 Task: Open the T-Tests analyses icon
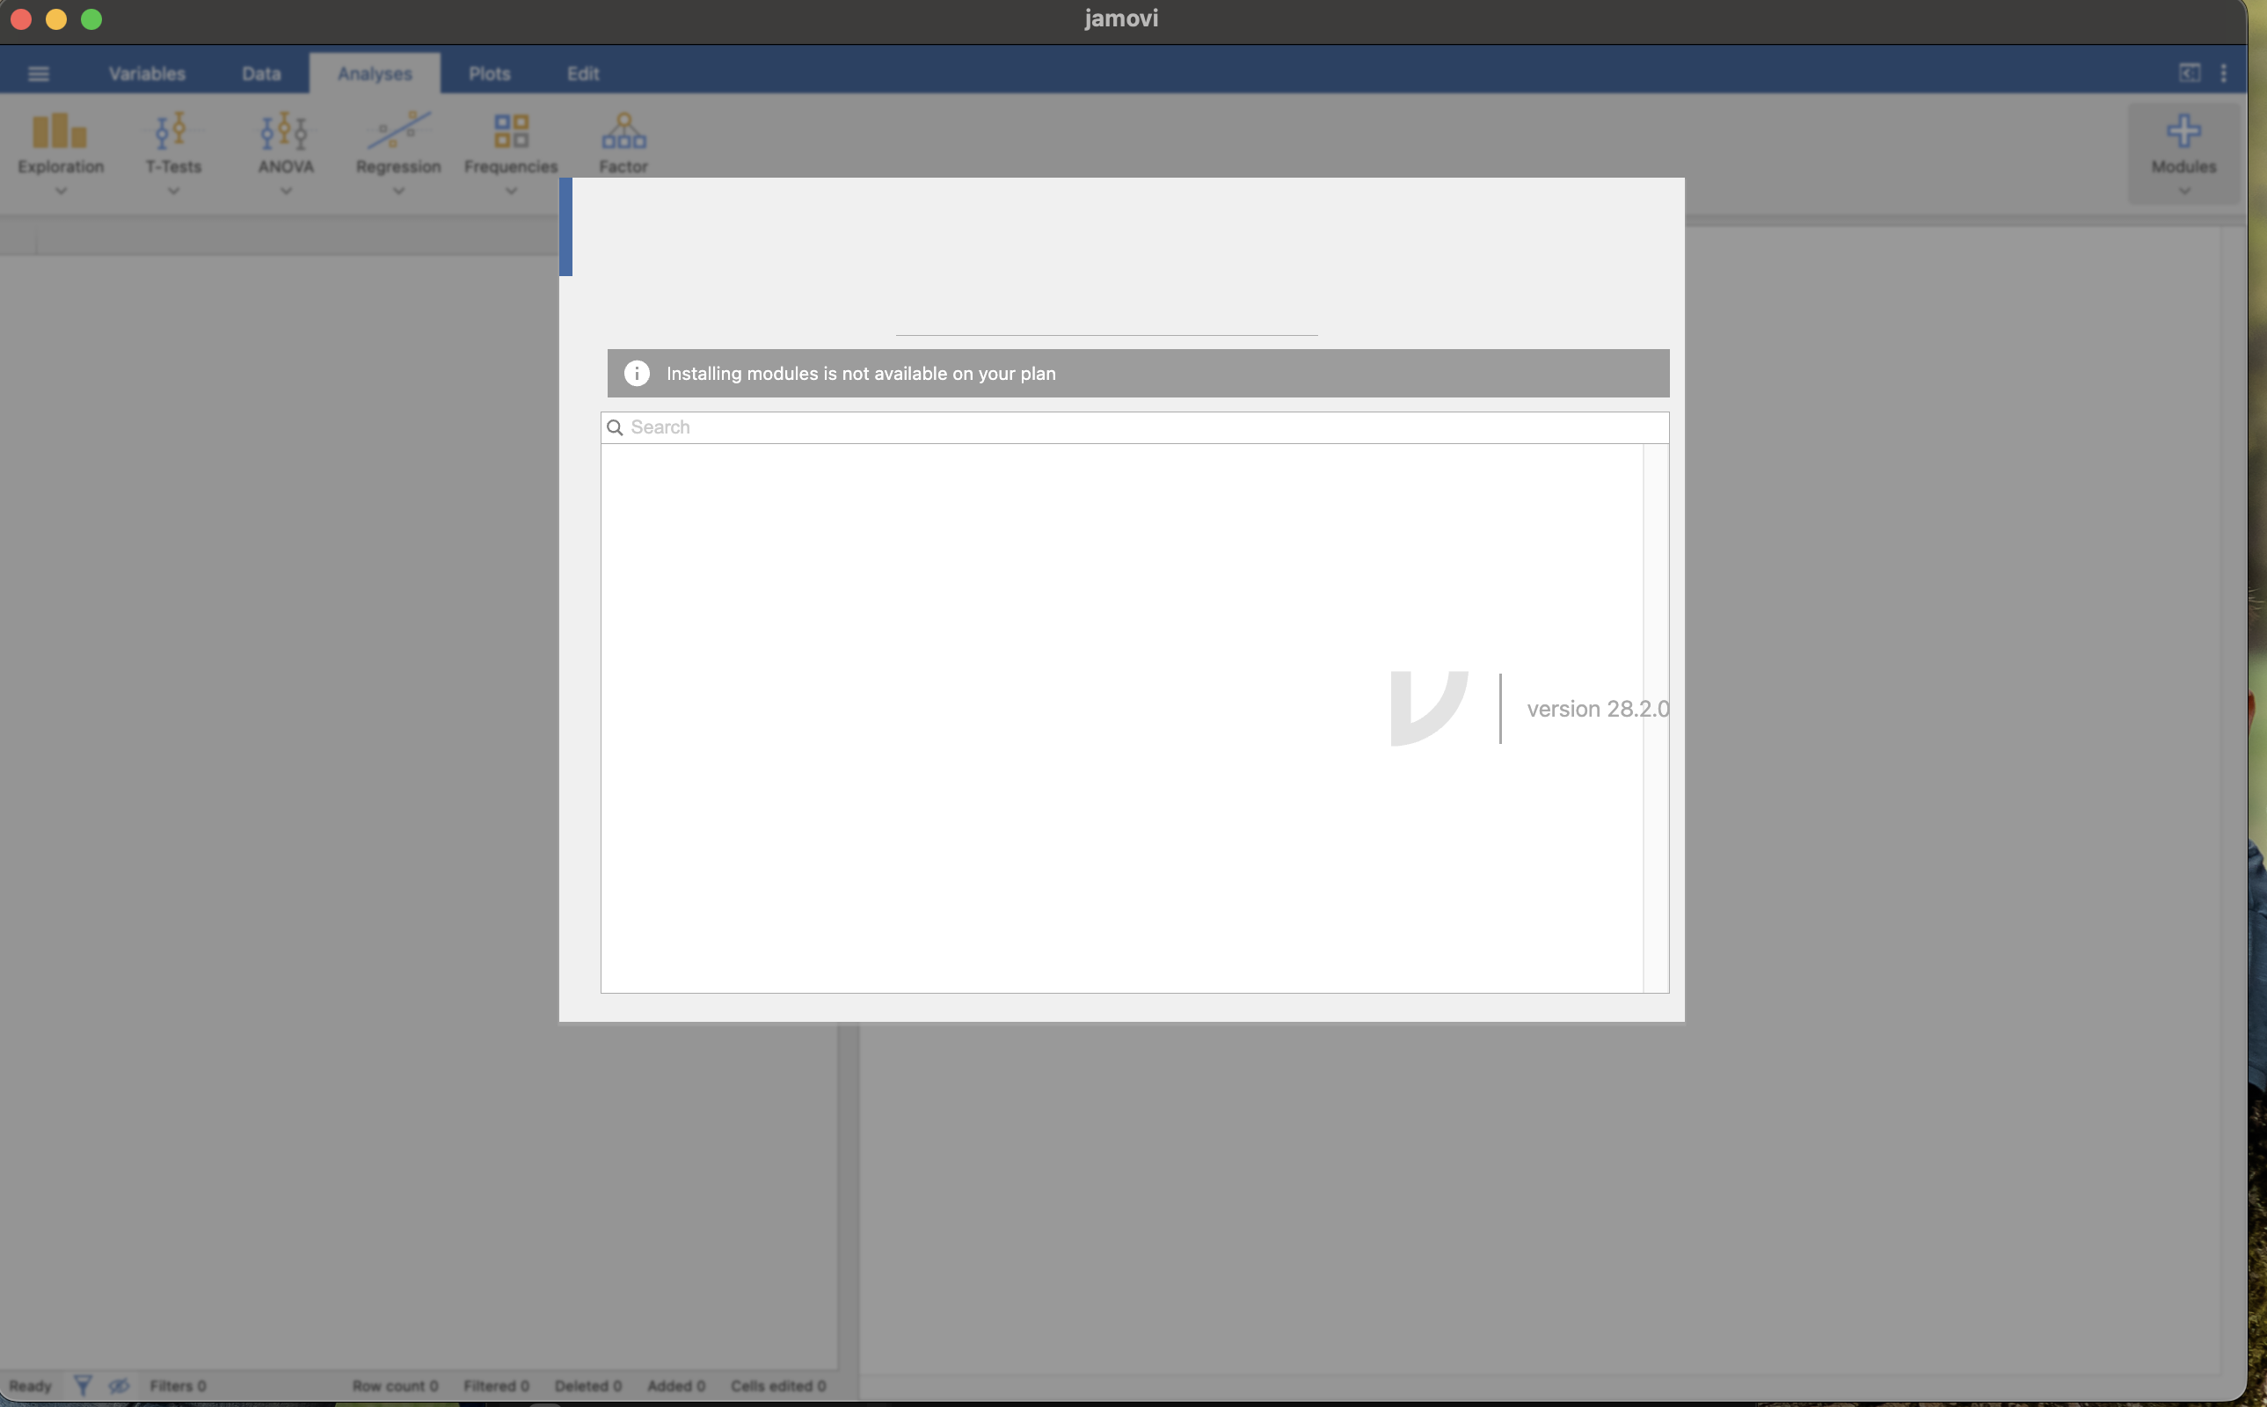(172, 131)
